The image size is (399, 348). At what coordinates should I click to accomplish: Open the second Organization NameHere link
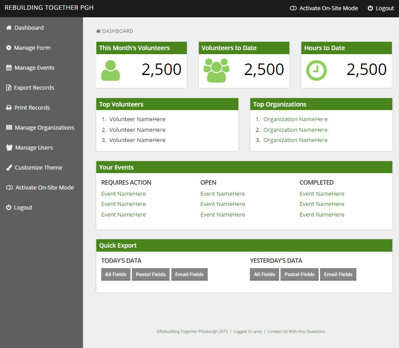tap(296, 130)
